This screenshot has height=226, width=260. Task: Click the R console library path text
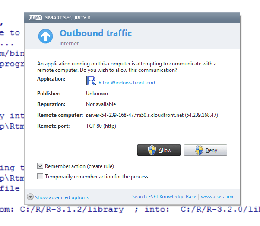pos(130,210)
